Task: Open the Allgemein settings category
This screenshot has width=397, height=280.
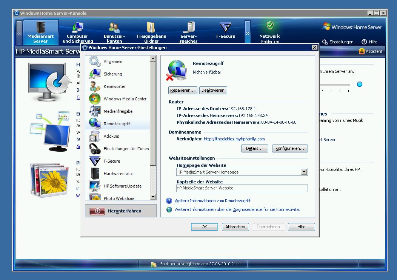Action: (x=118, y=62)
